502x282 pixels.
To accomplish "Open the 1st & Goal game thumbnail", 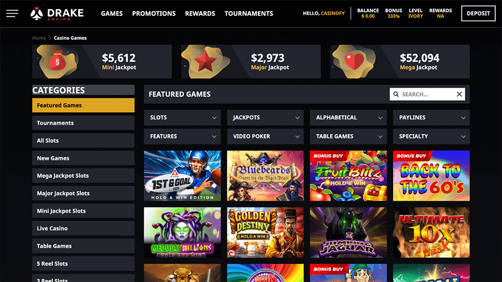I will 182,176.
